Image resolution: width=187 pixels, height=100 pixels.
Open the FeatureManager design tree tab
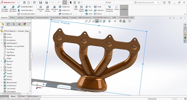(3, 24)
